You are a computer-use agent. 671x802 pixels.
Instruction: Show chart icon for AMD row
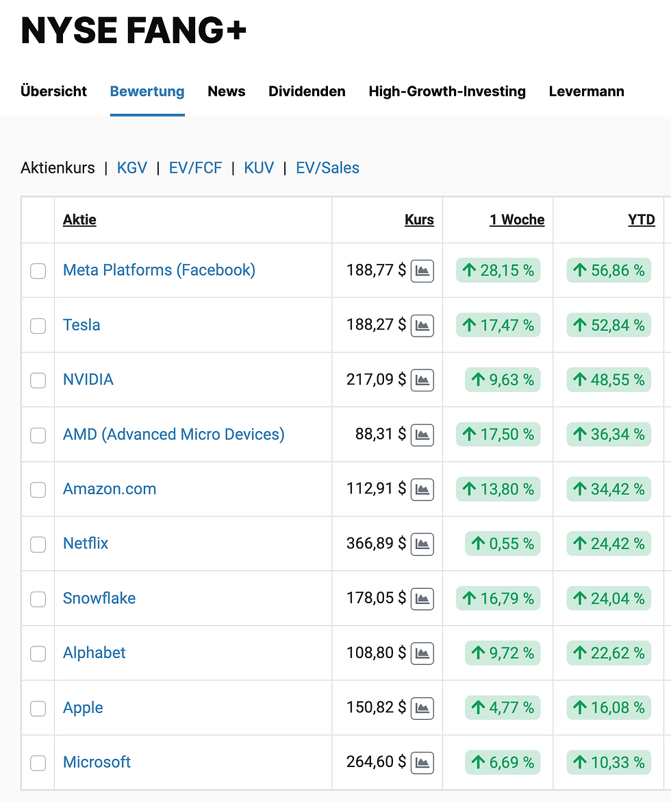coord(422,435)
